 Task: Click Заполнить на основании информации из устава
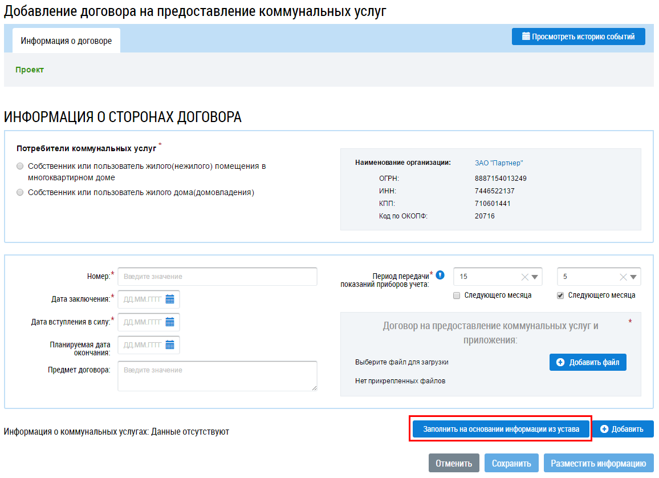(x=501, y=429)
